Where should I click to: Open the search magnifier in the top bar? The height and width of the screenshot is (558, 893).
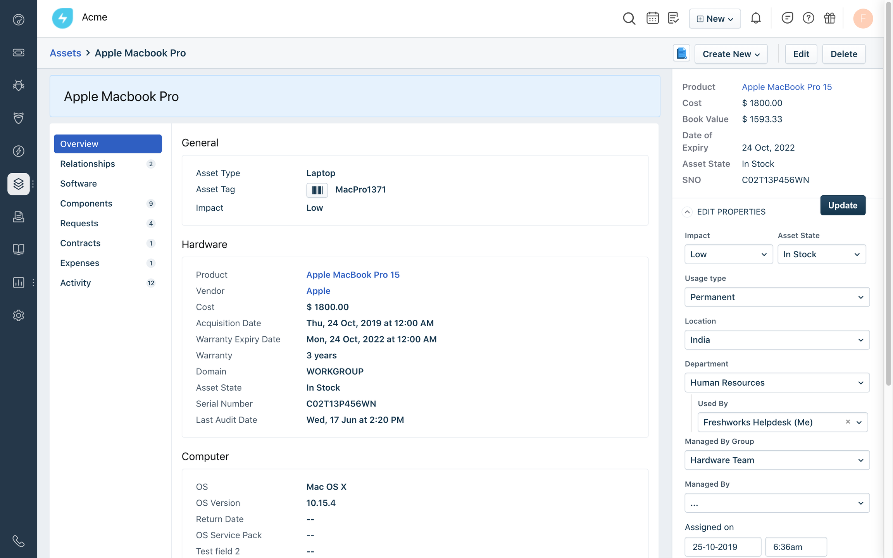point(629,18)
